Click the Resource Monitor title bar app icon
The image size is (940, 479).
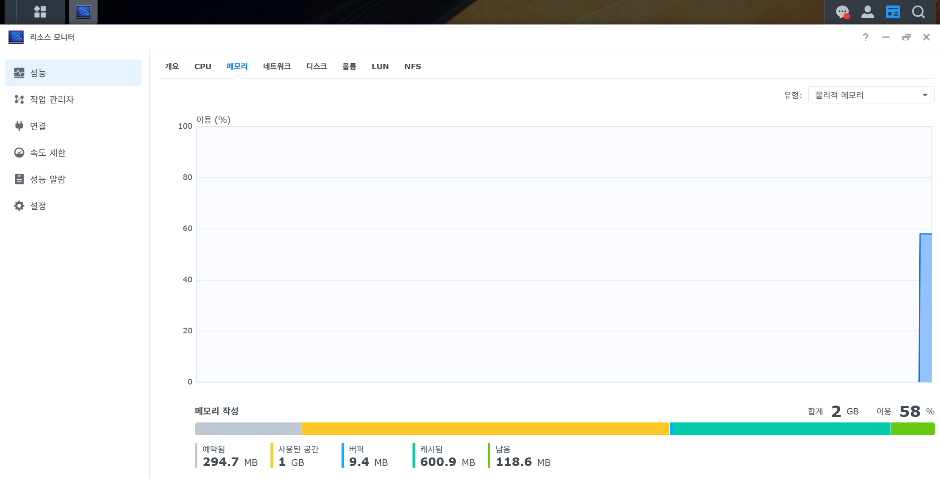[x=16, y=37]
